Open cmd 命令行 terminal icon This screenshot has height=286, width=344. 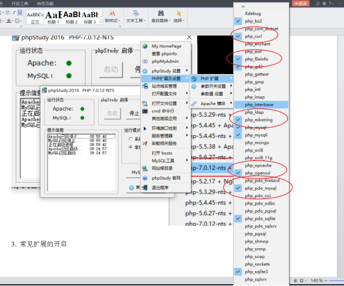pos(145,111)
